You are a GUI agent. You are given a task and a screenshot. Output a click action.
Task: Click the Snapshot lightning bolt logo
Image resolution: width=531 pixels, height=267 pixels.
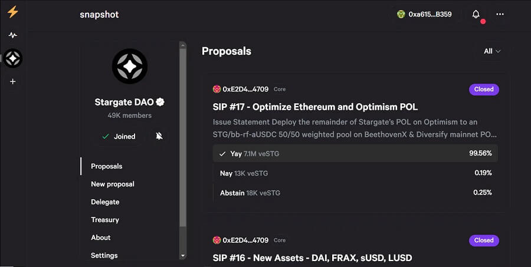click(12, 12)
